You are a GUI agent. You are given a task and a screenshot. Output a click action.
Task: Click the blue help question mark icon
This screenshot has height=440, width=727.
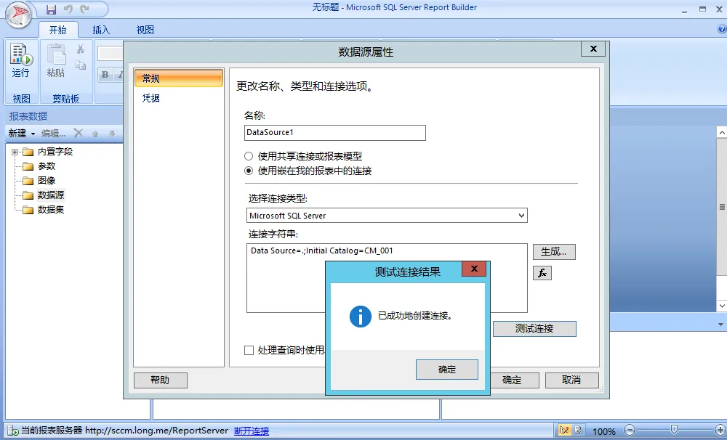pos(722,29)
